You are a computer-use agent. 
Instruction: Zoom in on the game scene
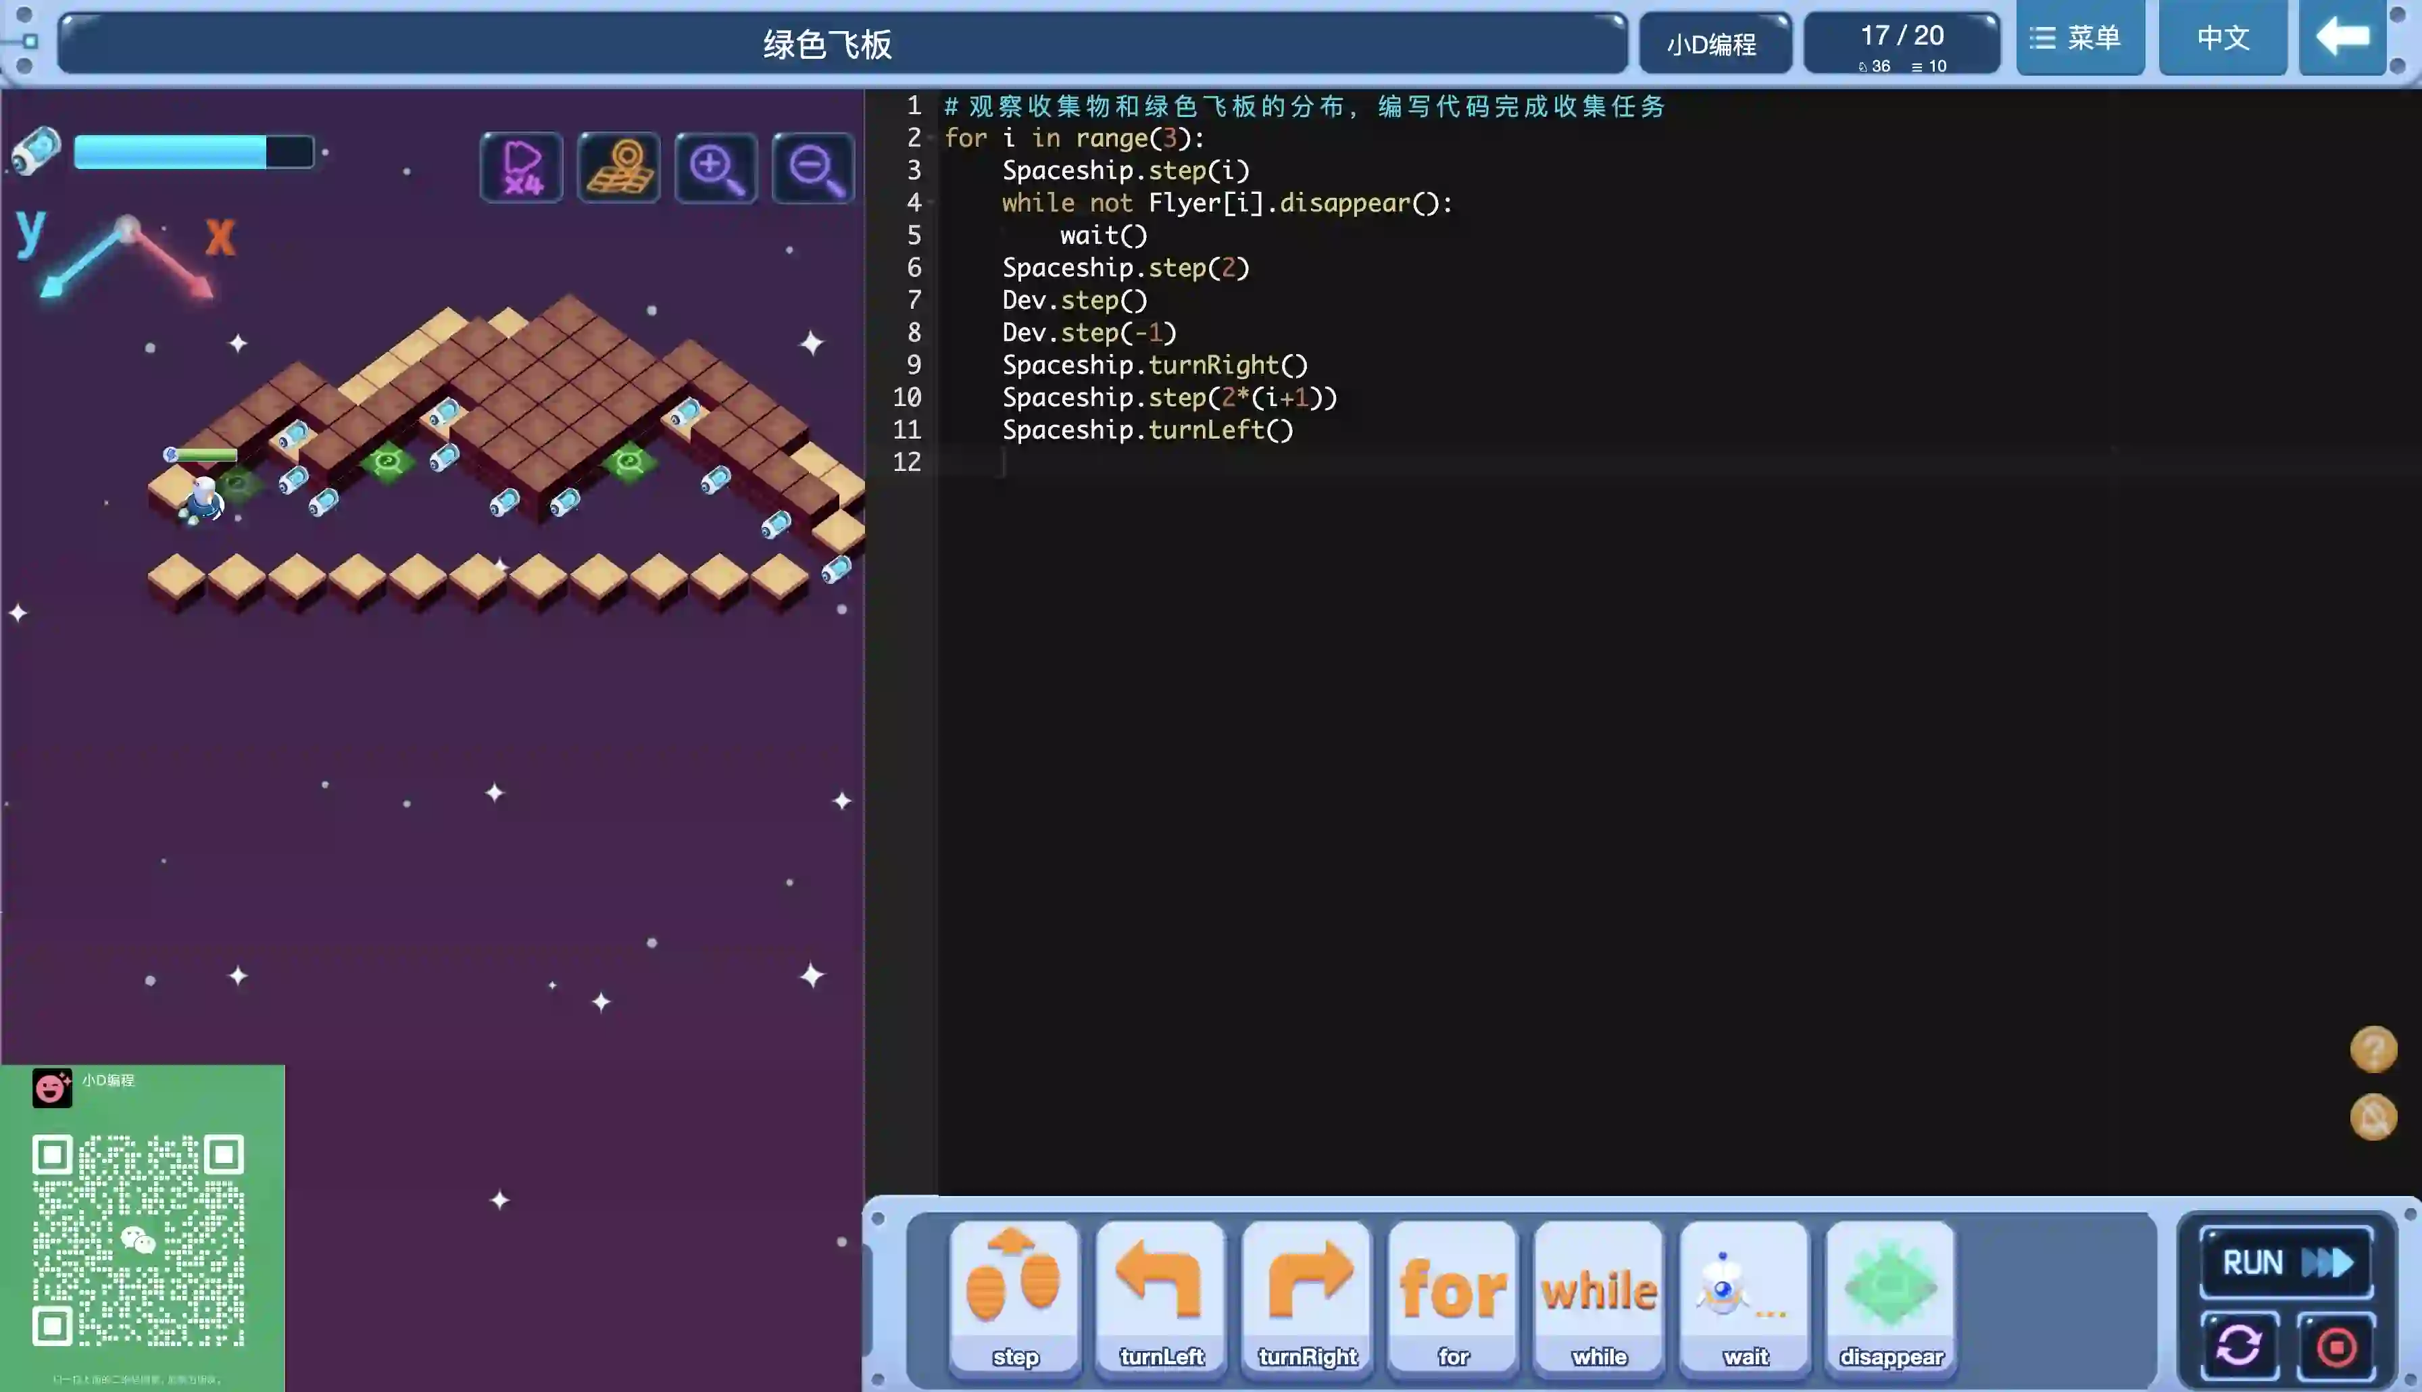coord(716,168)
